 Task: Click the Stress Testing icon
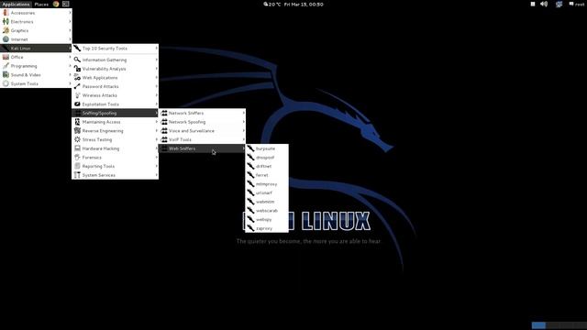pyautogui.click(x=77, y=139)
